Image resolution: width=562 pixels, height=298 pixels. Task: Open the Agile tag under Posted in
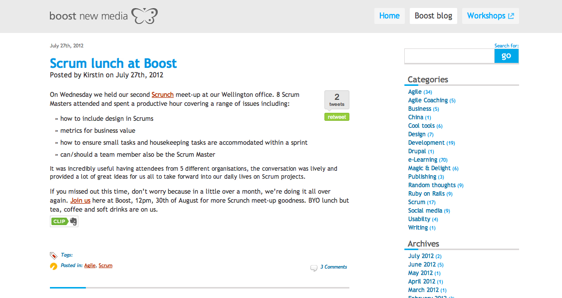pyautogui.click(x=90, y=266)
